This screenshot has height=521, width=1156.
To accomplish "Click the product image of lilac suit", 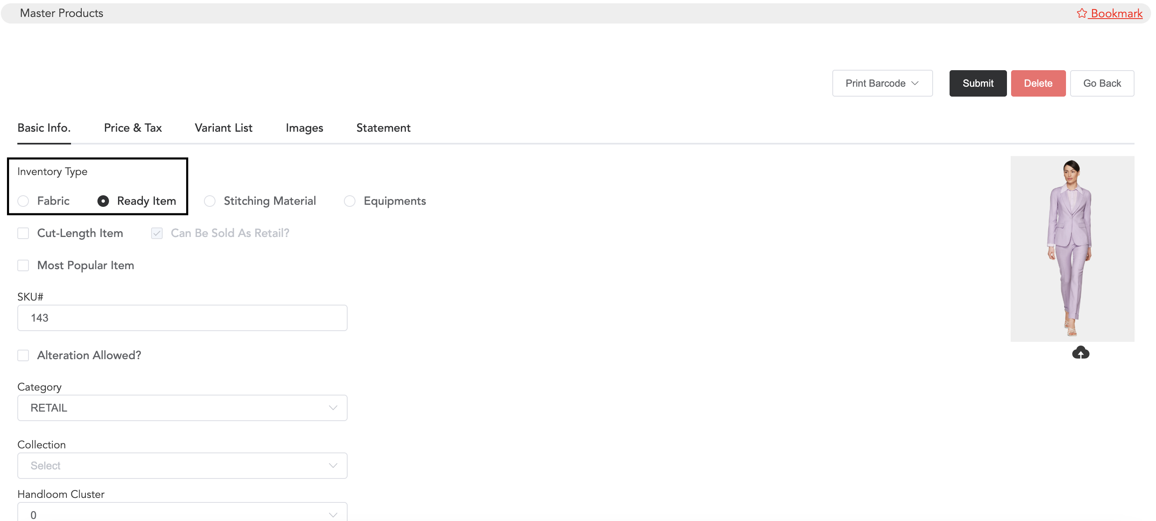I will pos(1072,249).
